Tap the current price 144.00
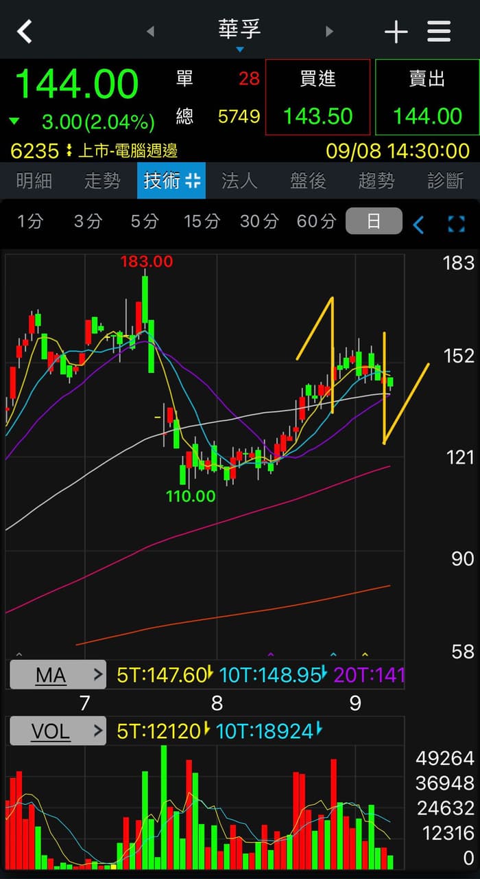This screenshot has width=480, height=879. point(77,84)
